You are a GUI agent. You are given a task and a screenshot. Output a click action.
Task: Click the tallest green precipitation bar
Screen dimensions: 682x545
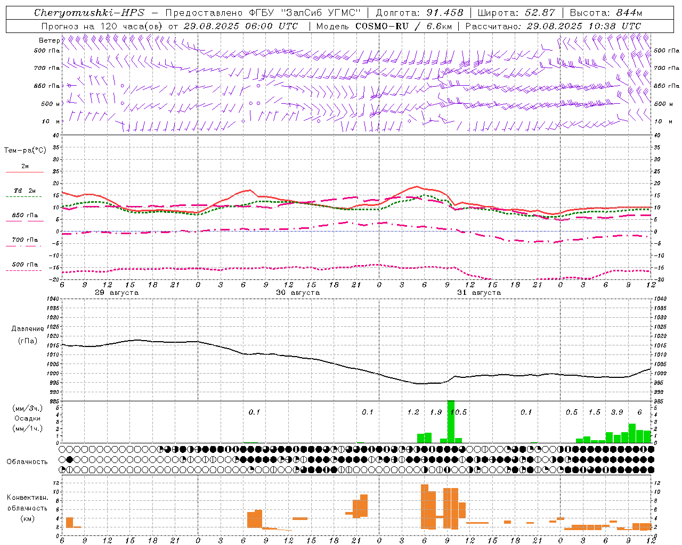pyautogui.click(x=451, y=422)
